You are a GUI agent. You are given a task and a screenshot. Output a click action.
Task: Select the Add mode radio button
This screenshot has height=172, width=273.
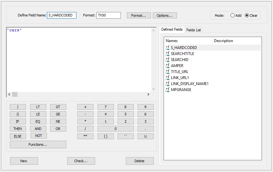[x=233, y=15]
